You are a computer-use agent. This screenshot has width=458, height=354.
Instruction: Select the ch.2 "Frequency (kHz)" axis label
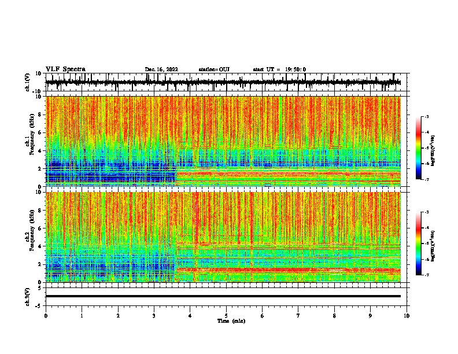(x=32, y=230)
